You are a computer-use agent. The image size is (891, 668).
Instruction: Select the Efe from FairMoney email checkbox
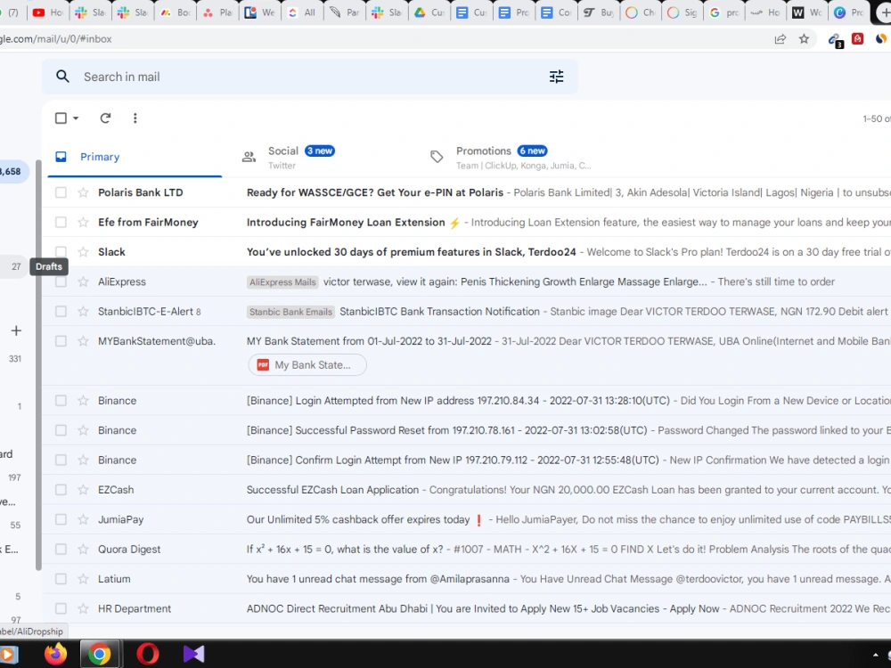point(61,222)
